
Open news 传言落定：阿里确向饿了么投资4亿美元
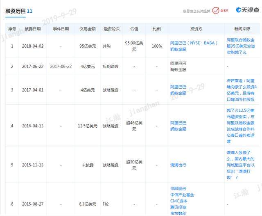tap(242, 90)
